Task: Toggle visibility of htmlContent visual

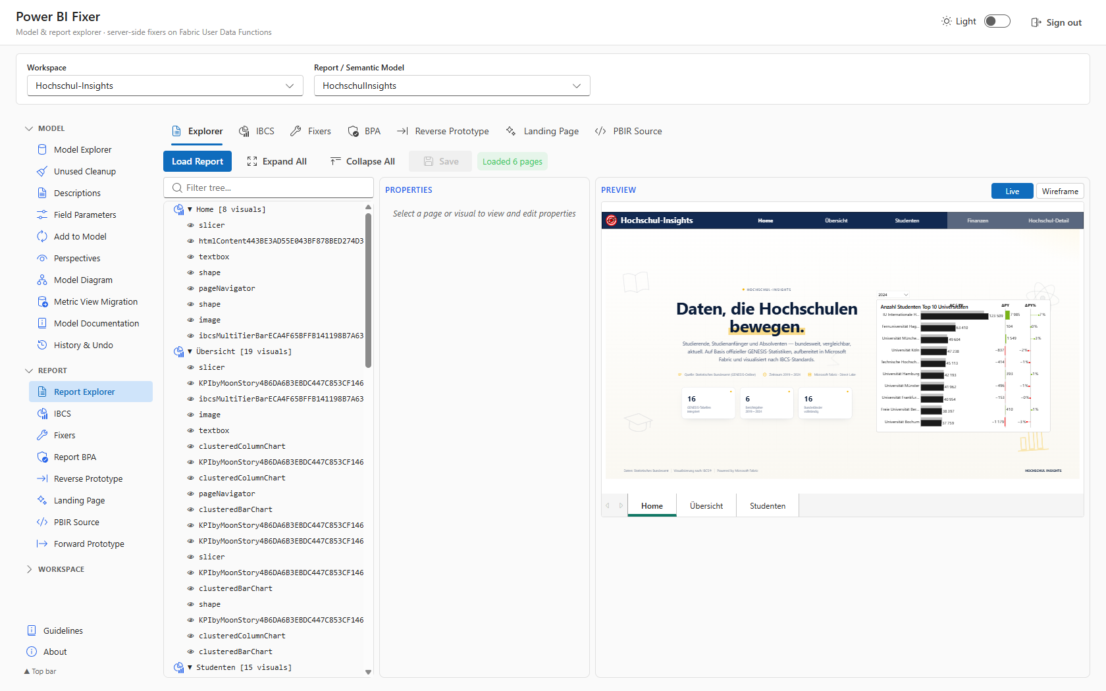Action: click(x=191, y=241)
